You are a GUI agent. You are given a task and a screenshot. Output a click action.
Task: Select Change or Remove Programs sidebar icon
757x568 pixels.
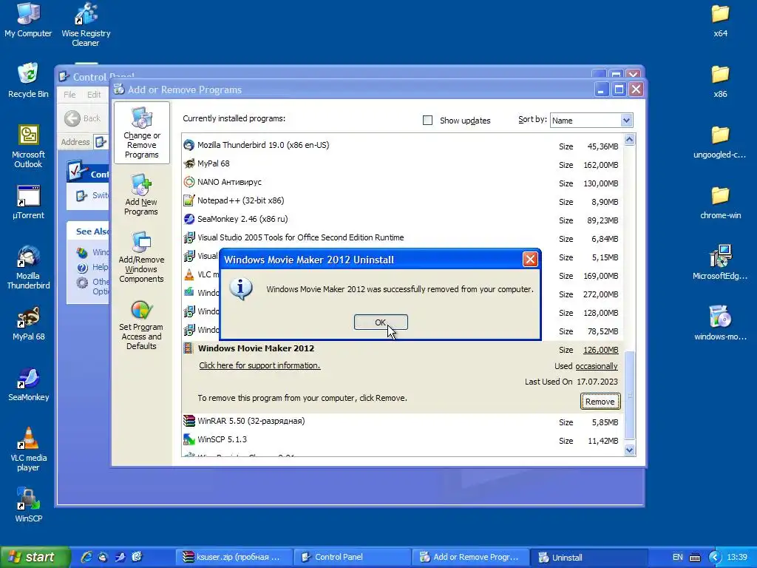[x=141, y=133]
